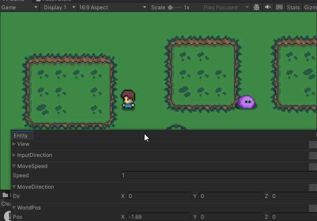Toggle the Gizmos button
317x221 pixels.
point(310,8)
